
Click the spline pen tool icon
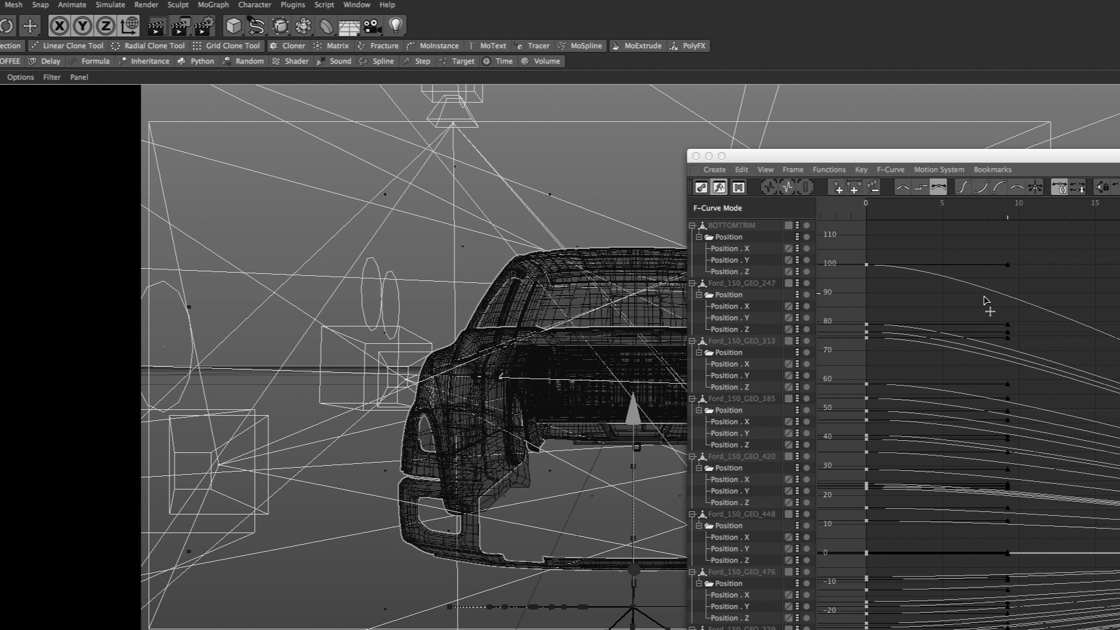[257, 26]
